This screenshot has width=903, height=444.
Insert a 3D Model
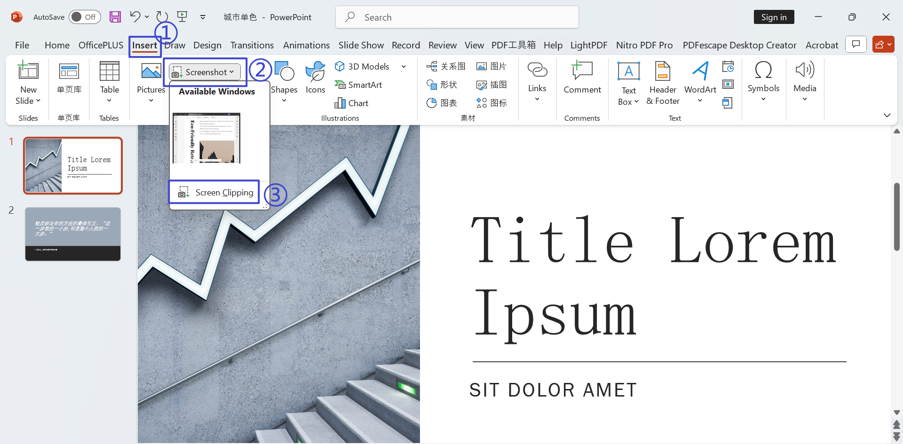362,66
